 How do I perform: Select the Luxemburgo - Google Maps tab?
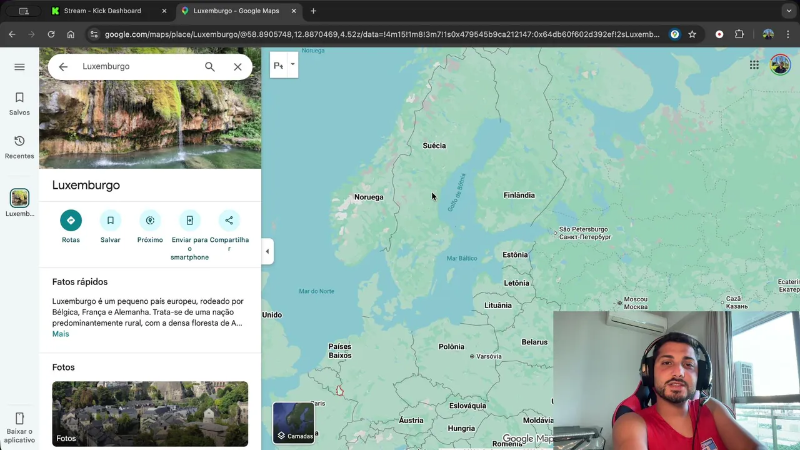(236, 11)
